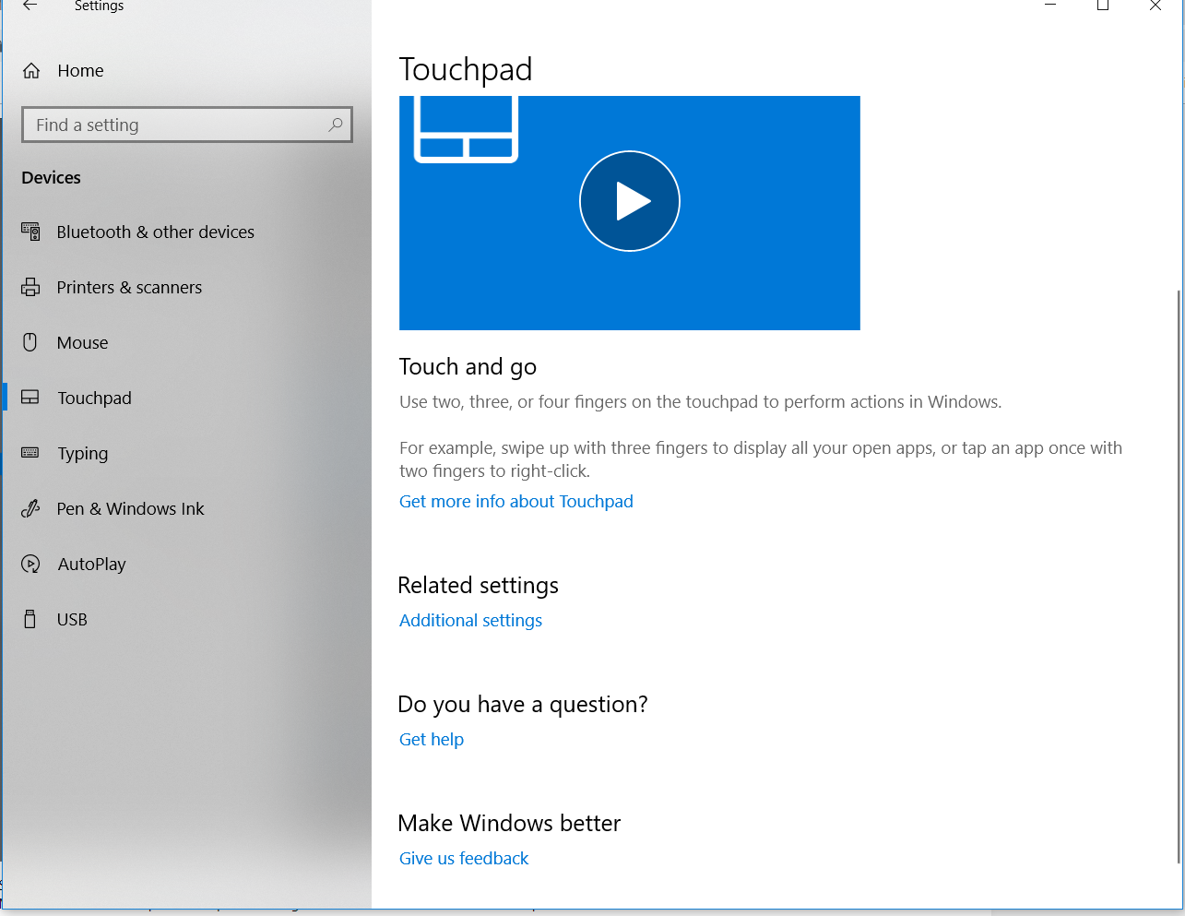Click the Typing keyboard icon

30,453
